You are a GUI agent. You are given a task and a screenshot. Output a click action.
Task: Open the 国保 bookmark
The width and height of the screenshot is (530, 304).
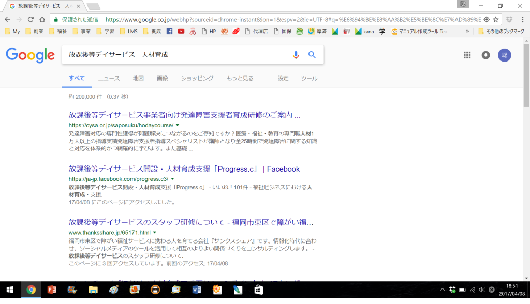pos(283,32)
